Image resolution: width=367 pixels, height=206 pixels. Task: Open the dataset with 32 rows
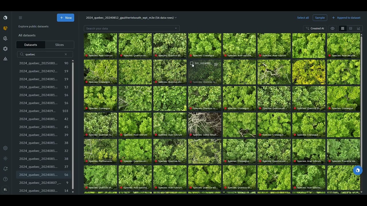44,151
